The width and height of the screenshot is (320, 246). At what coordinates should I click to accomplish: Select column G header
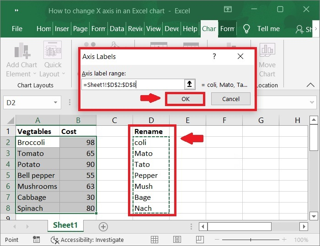click(x=261, y=120)
